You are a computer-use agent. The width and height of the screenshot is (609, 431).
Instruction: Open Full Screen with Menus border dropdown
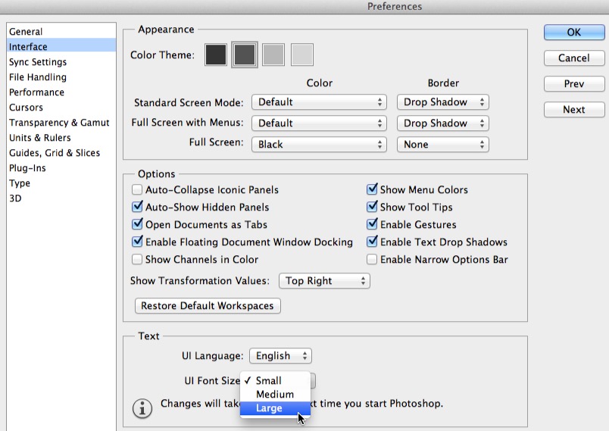[x=443, y=123]
